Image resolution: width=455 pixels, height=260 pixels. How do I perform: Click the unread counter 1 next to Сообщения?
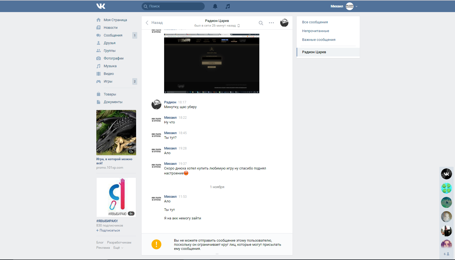tap(134, 35)
